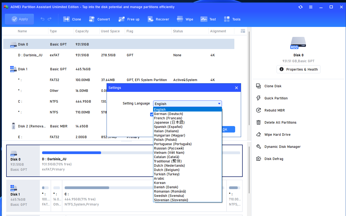Select Turkish (Turkey) language

point(188,174)
